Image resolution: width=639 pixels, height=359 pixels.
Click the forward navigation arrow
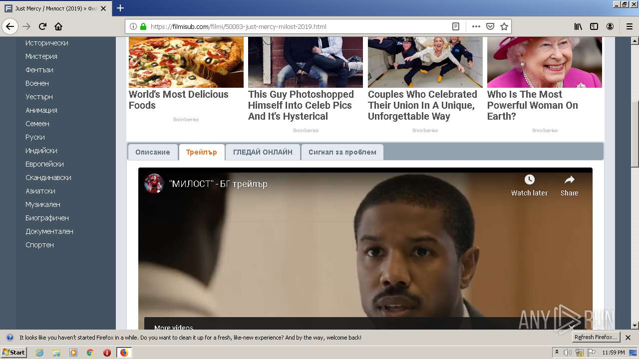point(26,26)
